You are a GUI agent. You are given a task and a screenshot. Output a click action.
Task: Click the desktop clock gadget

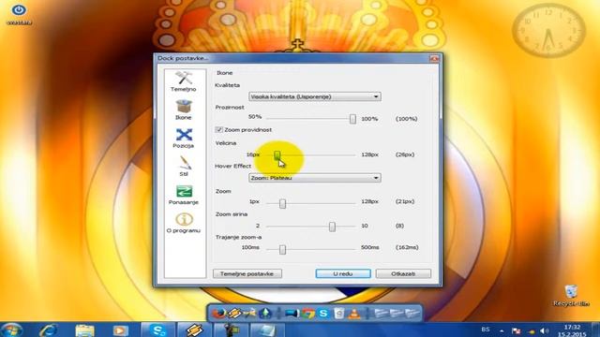549,31
